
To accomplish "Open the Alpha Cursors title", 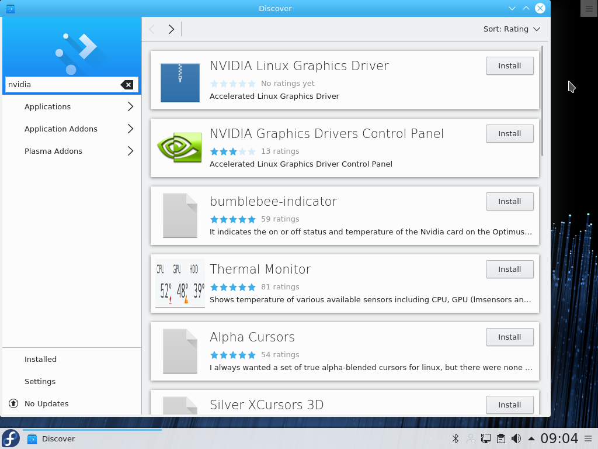I will click(x=252, y=337).
